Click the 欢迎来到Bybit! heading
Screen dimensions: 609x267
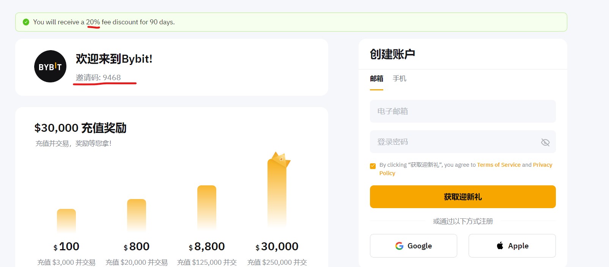[x=114, y=59]
